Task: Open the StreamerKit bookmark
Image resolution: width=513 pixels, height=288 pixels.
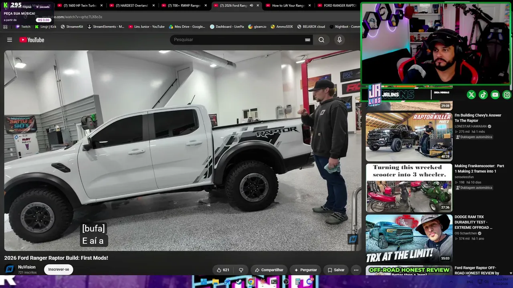Action: tap(72, 27)
